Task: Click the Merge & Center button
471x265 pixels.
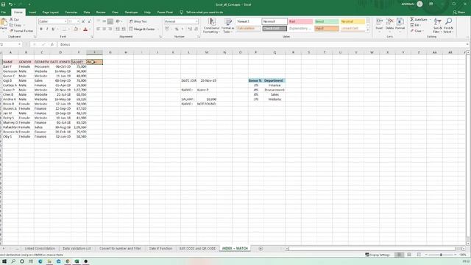Action: (x=142, y=29)
